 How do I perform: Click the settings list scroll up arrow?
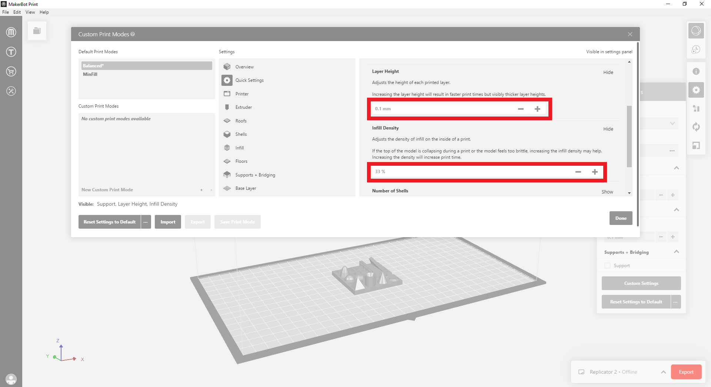[x=629, y=62]
